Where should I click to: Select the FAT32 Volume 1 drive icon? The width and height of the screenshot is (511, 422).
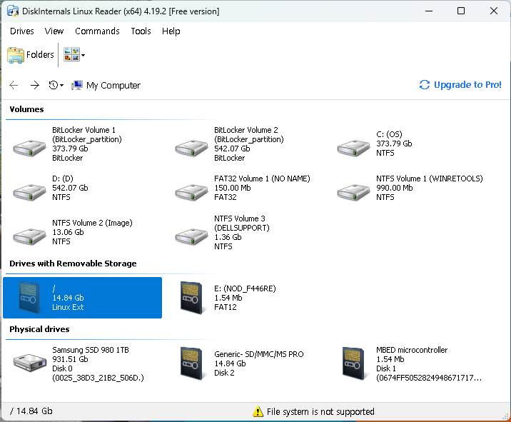click(x=191, y=192)
